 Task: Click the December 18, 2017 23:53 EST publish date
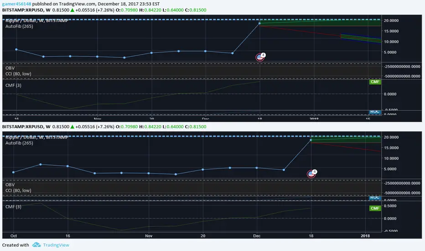pyautogui.click(x=129, y=4)
